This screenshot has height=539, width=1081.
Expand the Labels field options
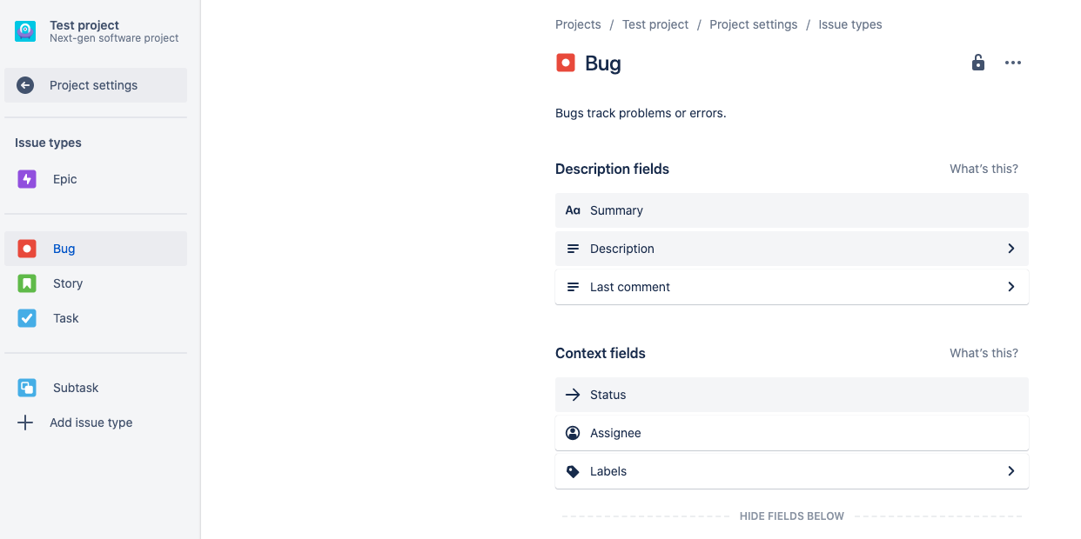coord(1011,470)
